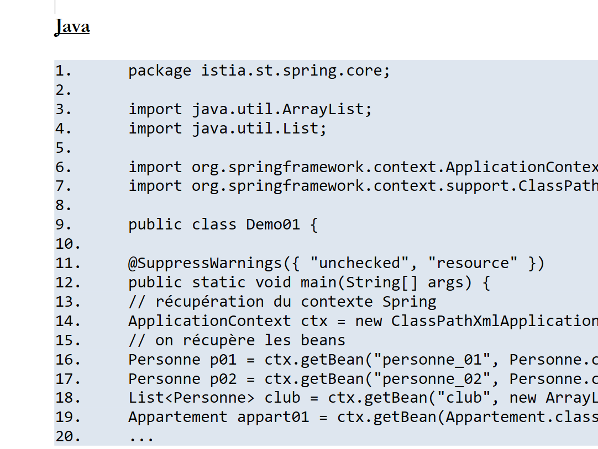Click the word "unchecked" in the annotation
Viewport: 598px width, 449px height.
(x=361, y=263)
